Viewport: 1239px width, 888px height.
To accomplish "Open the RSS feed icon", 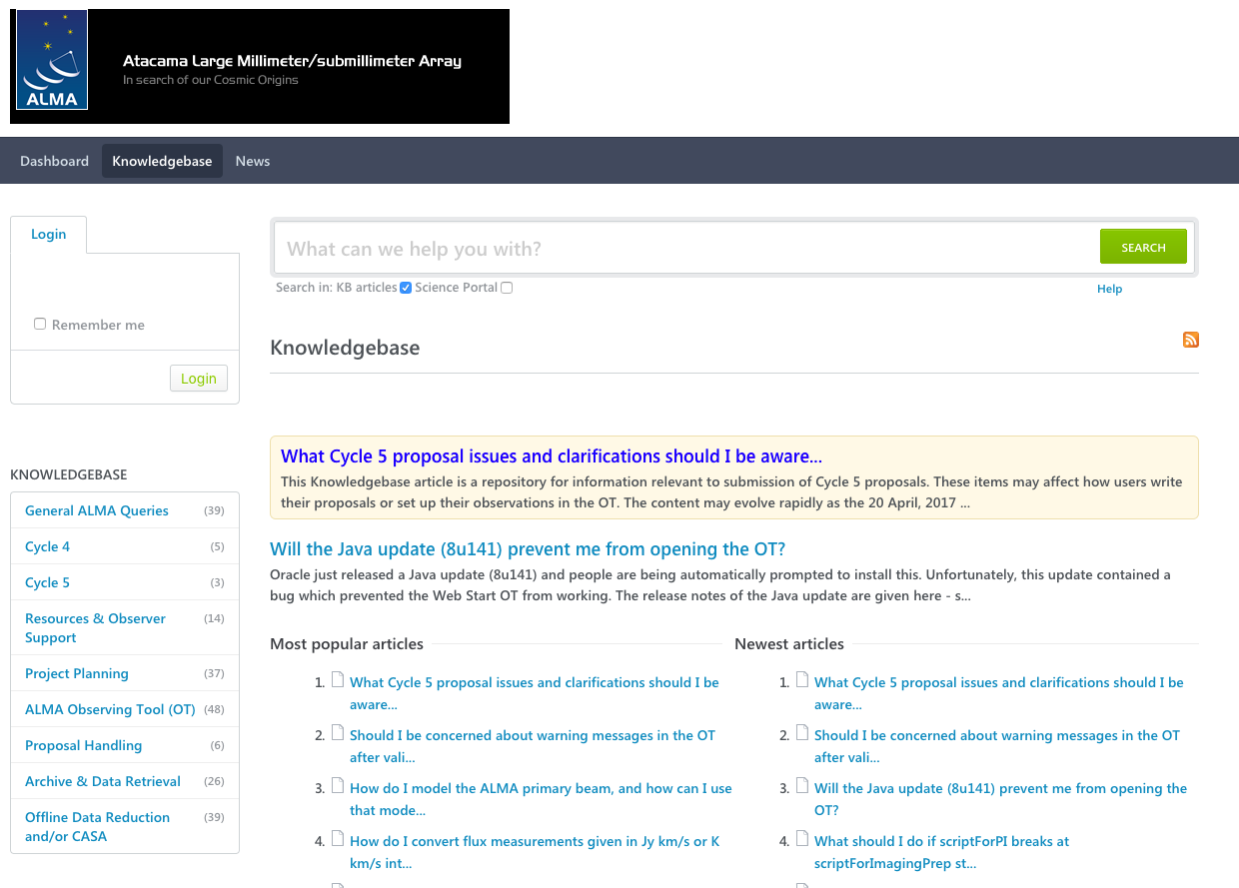I will [1190, 340].
